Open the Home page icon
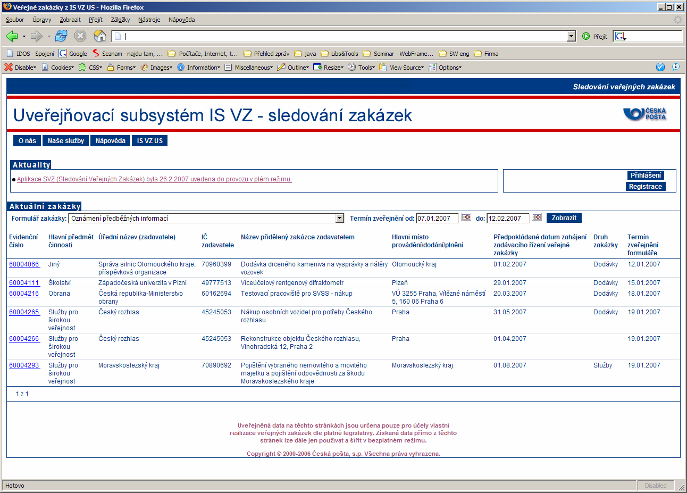 [x=99, y=36]
